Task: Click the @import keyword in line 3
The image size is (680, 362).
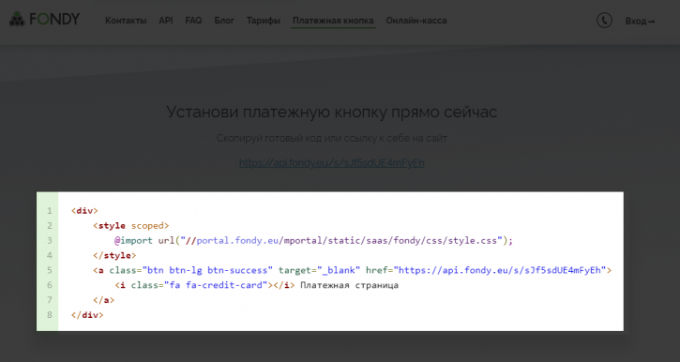Action: [x=133, y=241]
